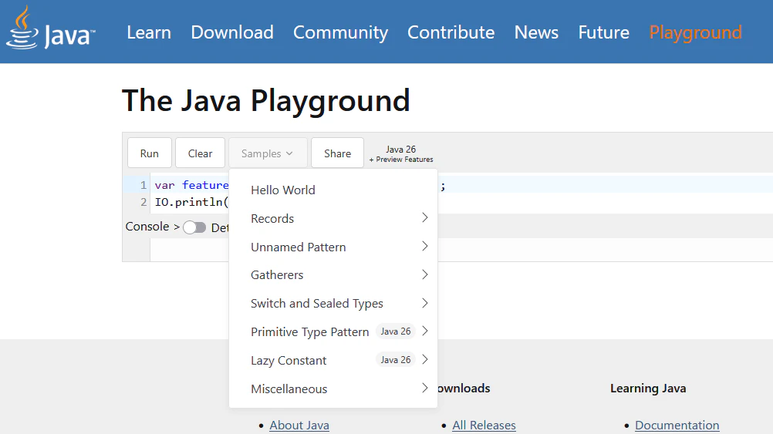This screenshot has width=773, height=434.
Task: Expand the Records sample submenu
Action: [x=333, y=218]
